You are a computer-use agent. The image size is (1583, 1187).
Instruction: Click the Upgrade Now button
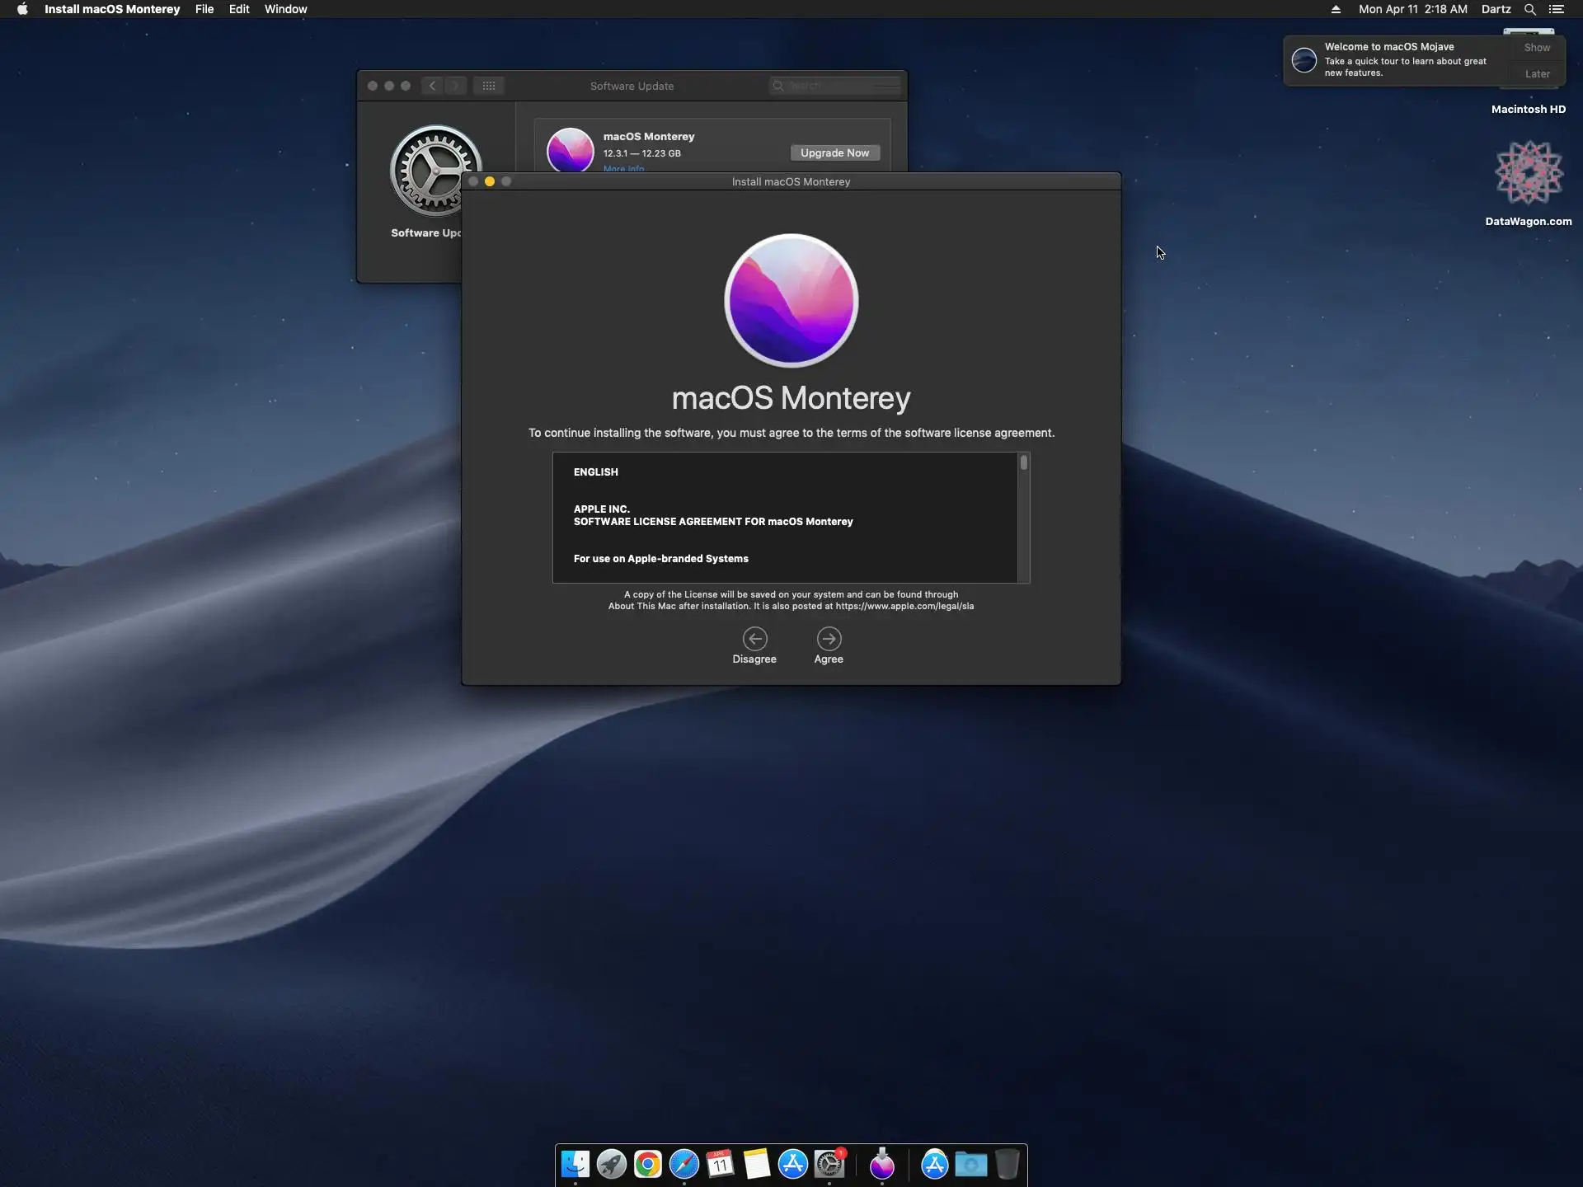[834, 152]
